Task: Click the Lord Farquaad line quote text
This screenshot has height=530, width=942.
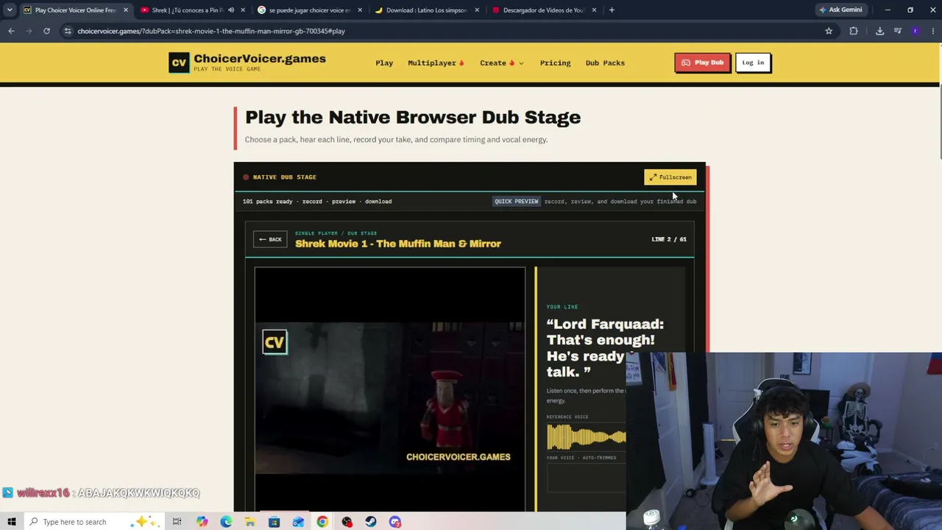Action: (605, 348)
